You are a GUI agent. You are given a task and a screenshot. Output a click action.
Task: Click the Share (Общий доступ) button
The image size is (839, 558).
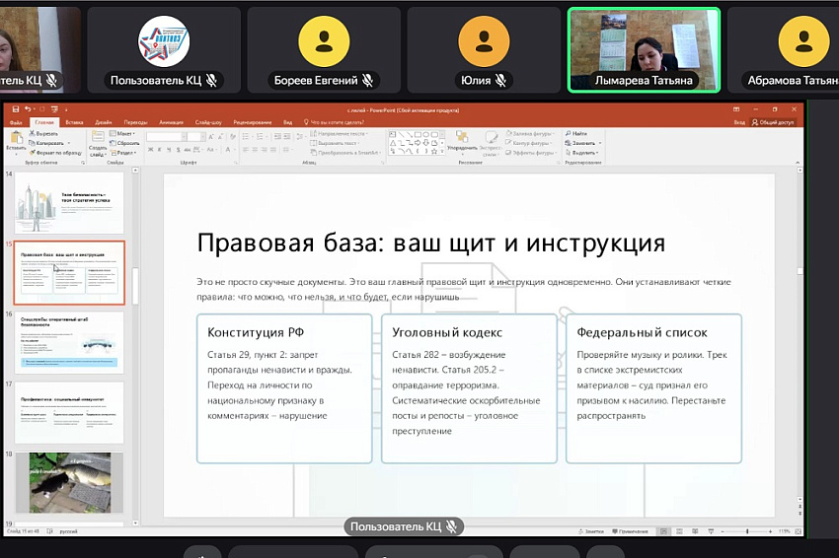[x=773, y=122]
